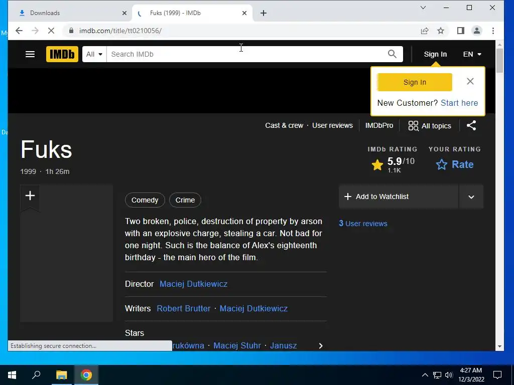Click the gold IMDb rating star

(377, 165)
